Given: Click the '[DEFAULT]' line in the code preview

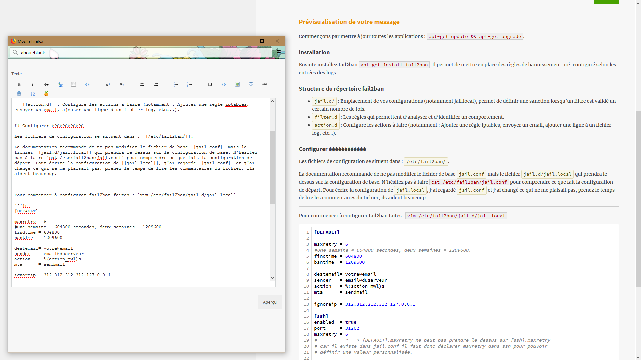Looking at the screenshot, I should 327,232.
